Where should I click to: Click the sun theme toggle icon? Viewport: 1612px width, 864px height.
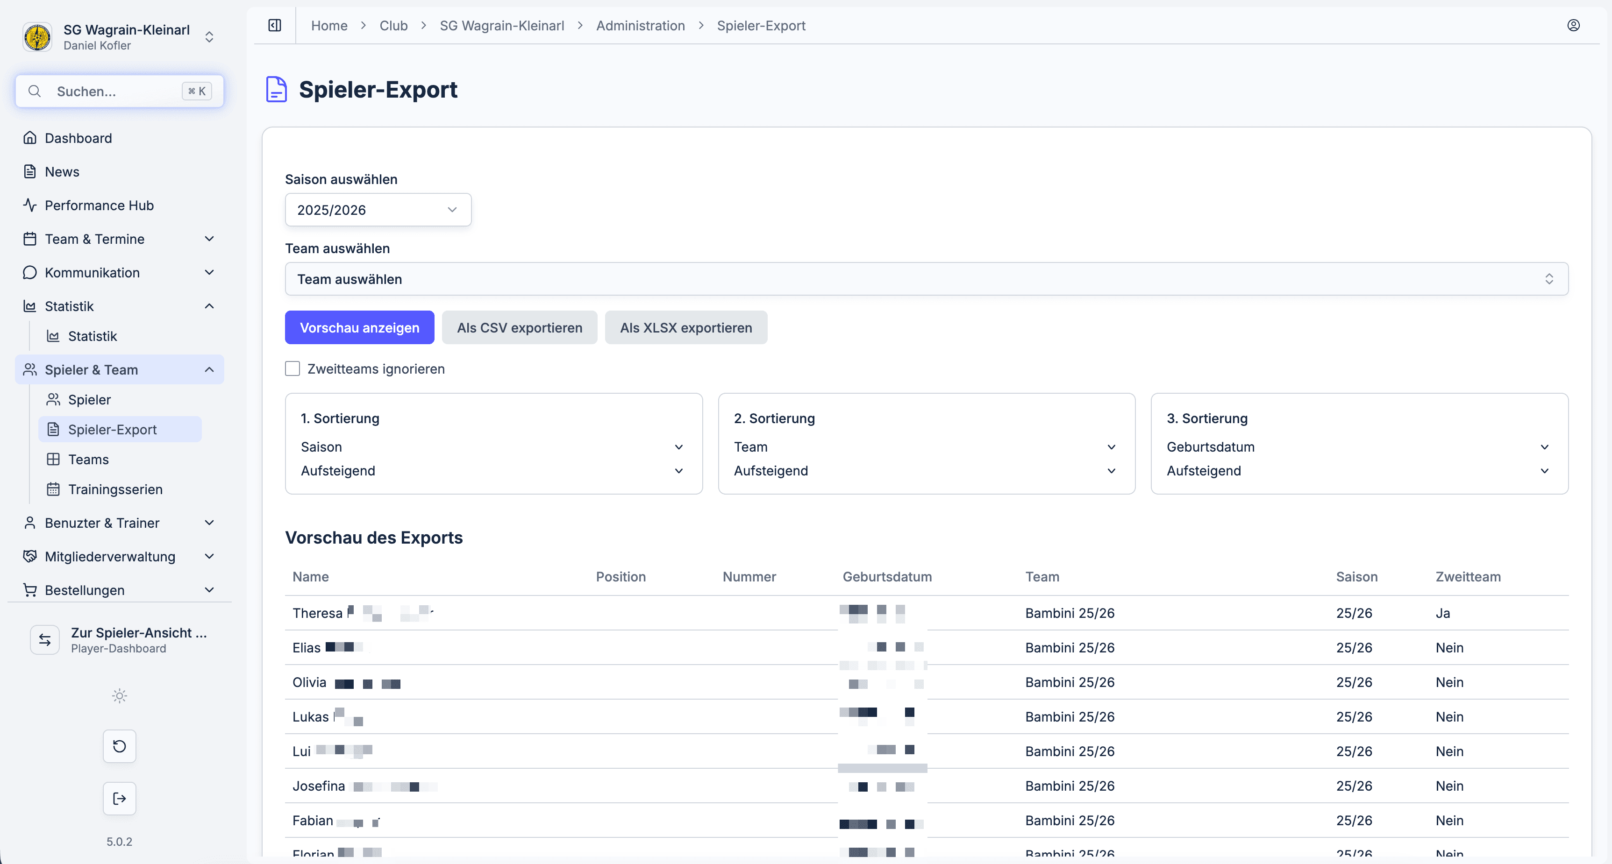pos(120,696)
